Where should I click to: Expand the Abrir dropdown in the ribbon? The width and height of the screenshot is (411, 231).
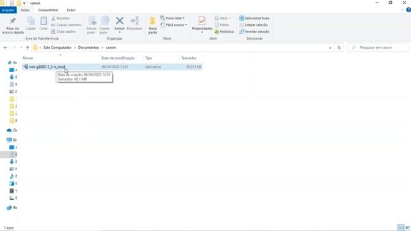click(x=222, y=18)
